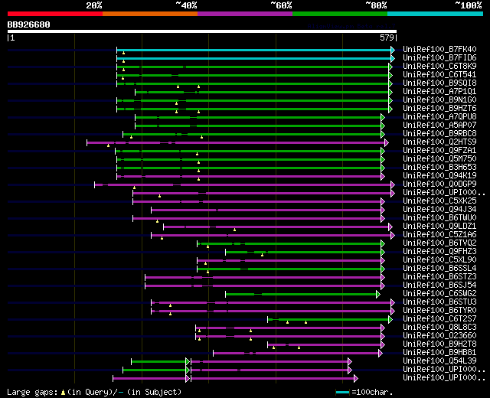
Task: Click the 579 query length label
Action: (x=387, y=38)
